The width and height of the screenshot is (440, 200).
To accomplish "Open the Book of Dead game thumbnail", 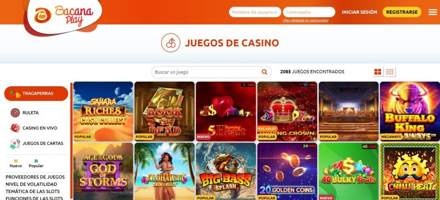I will (x=165, y=111).
